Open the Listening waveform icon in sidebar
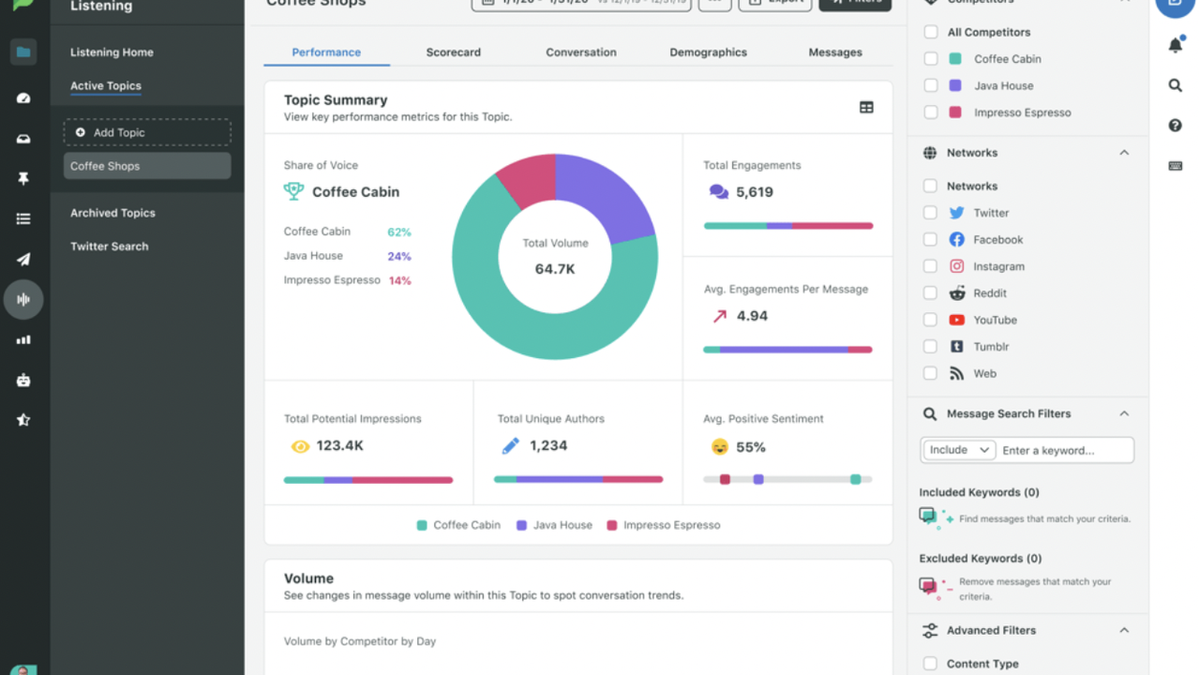 (x=23, y=300)
